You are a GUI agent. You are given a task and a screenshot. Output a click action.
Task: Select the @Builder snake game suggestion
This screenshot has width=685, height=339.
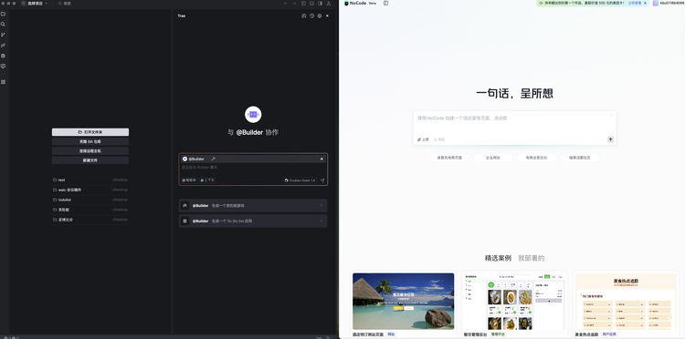253,206
